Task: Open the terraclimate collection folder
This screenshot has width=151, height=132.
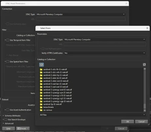Action: [48, 107]
